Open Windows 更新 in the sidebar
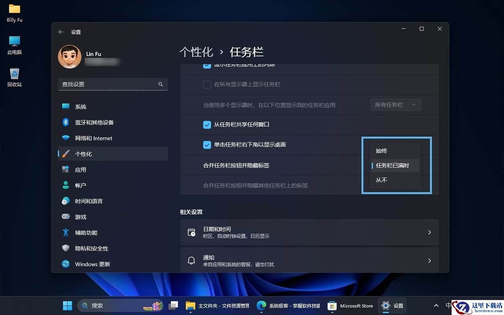 click(x=113, y=264)
